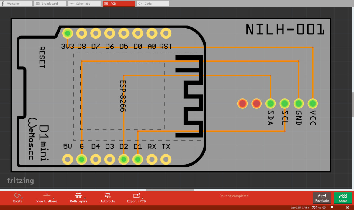Select the SCL header pad
The width and height of the screenshot is (354, 210).
(285, 103)
